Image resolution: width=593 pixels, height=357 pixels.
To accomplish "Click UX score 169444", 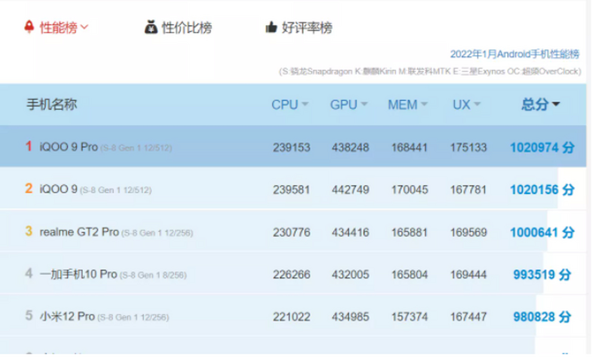I will pos(468,274).
